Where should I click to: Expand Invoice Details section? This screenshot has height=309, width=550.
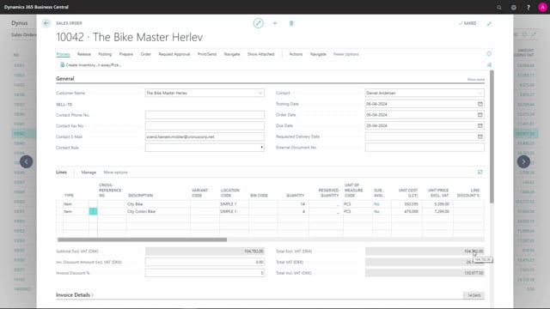[75, 295]
